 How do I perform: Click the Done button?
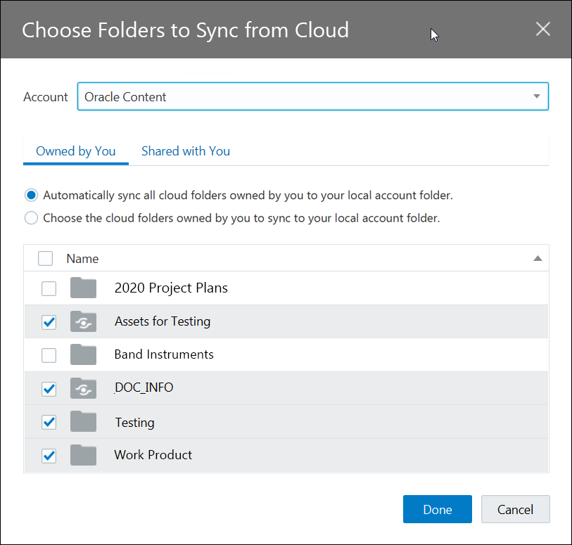(x=437, y=510)
